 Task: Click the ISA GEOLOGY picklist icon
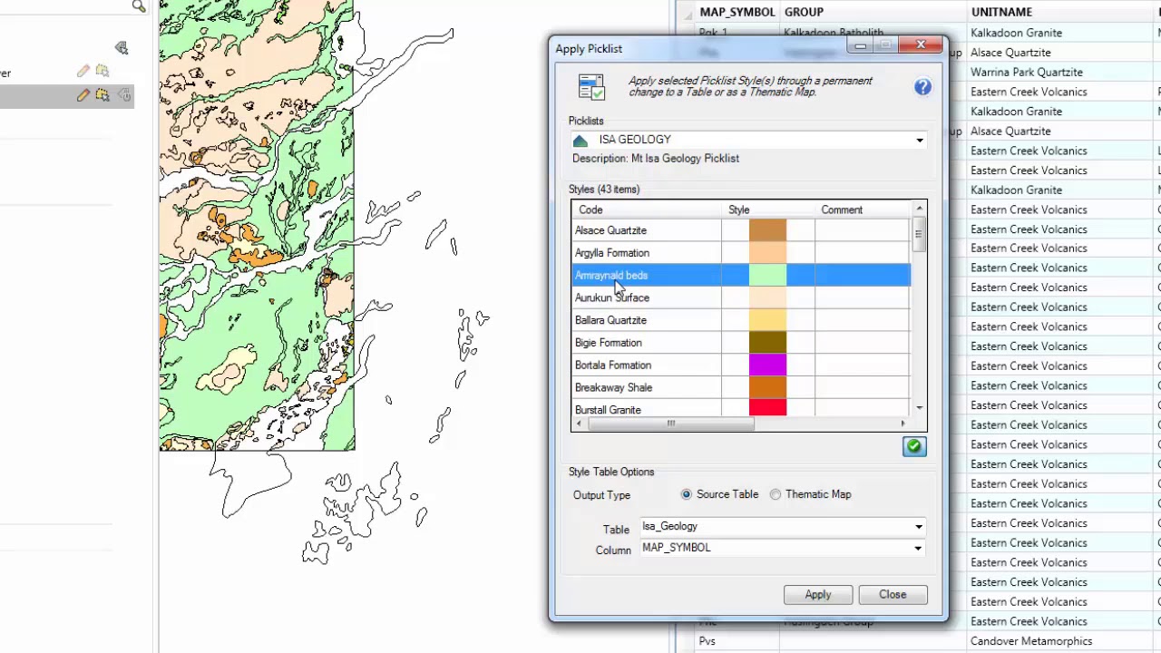(x=580, y=140)
